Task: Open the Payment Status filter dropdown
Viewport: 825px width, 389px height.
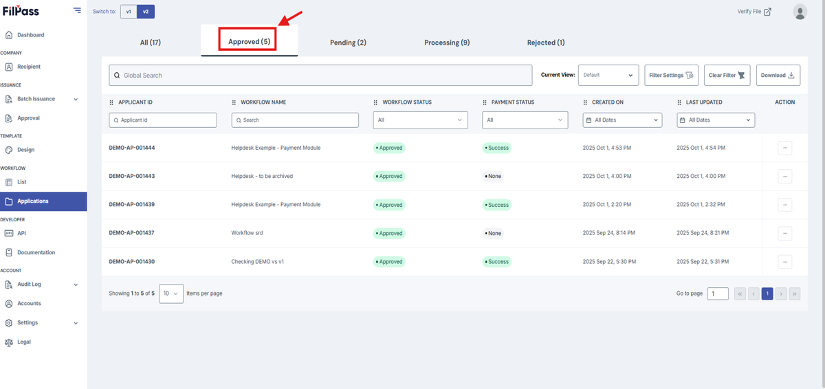Action: (525, 120)
